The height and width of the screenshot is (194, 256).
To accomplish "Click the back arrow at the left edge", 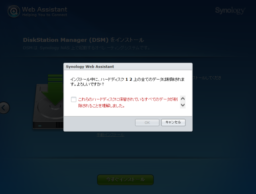I will (4, 108).
